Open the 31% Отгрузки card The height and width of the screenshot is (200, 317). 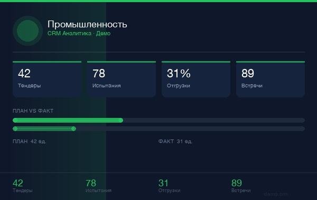pyautogui.click(x=196, y=79)
